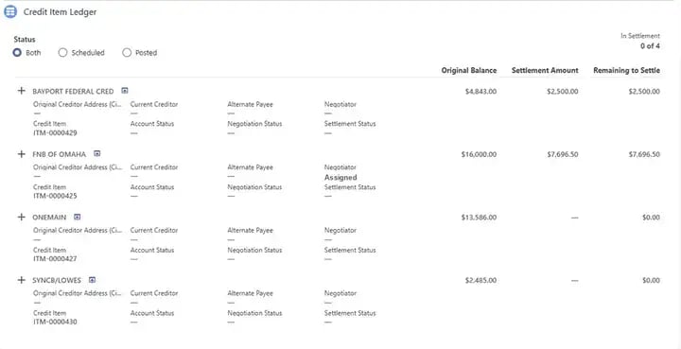Select the Both status radio button
Image resolution: width=681 pixels, height=349 pixels.
pyautogui.click(x=17, y=53)
